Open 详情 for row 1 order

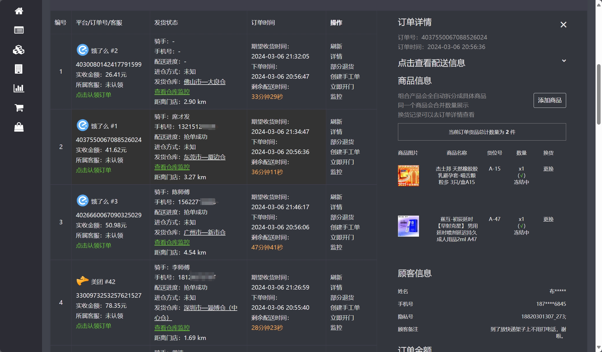pos(336,57)
